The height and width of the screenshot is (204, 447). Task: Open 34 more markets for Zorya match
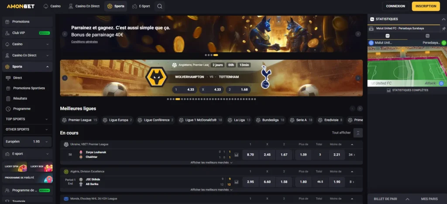(x=352, y=155)
